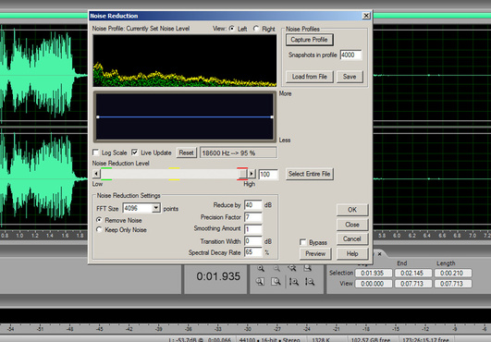Click the Zoom In Horizontally magnifier icon

click(261, 268)
